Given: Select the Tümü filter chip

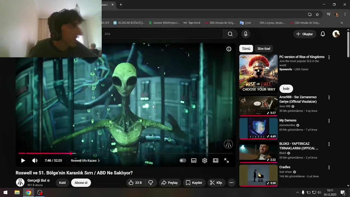Looking at the screenshot, I should (x=246, y=49).
